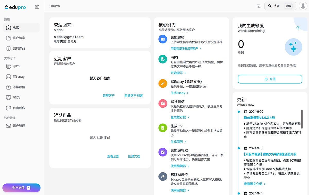
Task: Refresh the Words Remaining quota
Action: coord(298,28)
